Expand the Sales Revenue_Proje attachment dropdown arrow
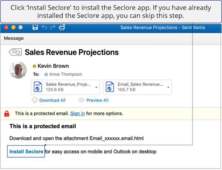 coord(96,87)
